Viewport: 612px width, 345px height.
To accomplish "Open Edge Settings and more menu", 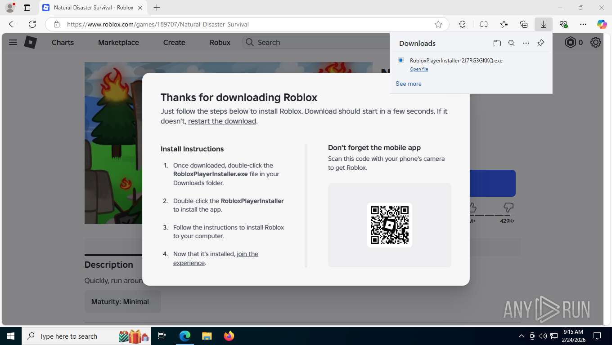I will tap(583, 24).
